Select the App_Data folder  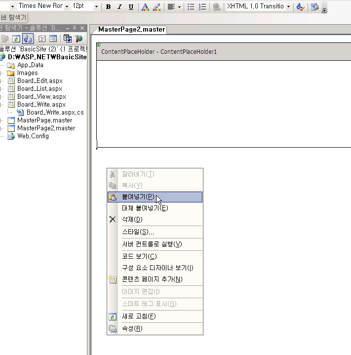click(30, 65)
